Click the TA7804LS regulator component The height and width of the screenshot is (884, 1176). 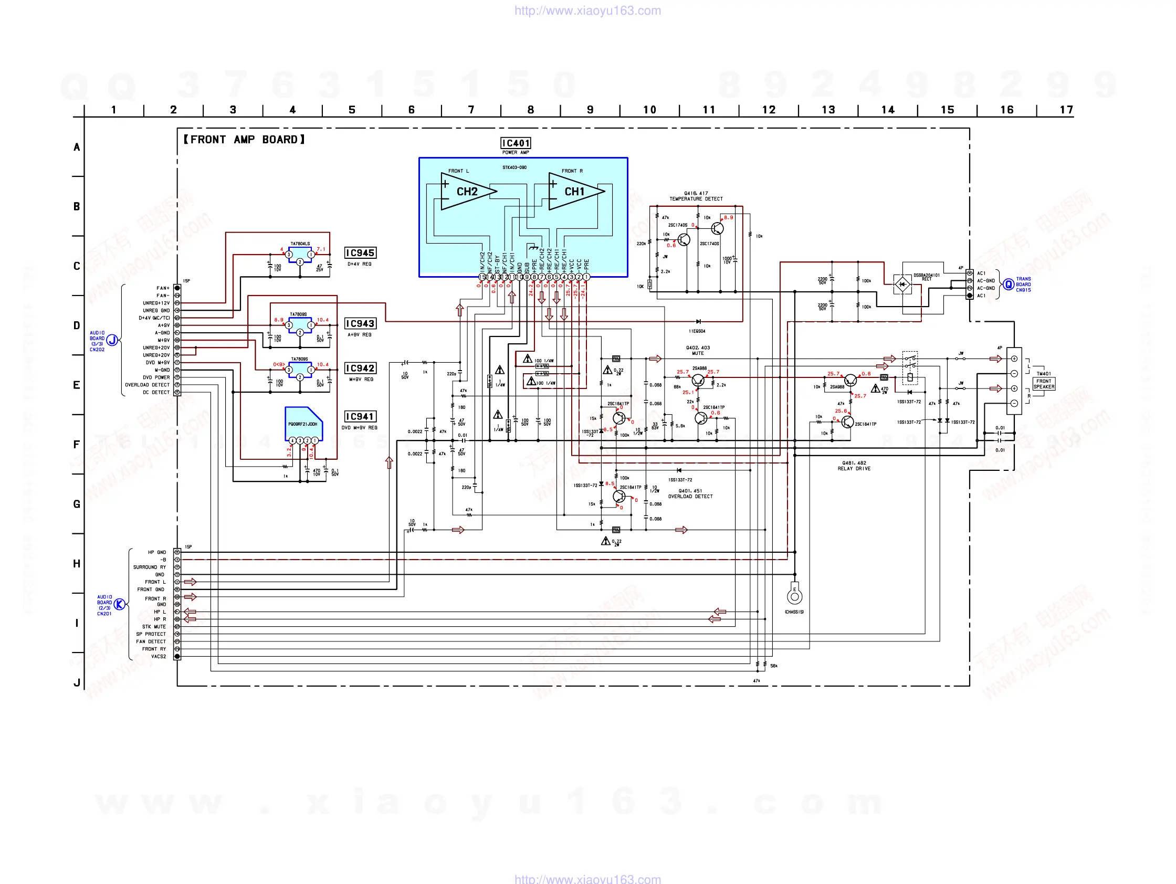pos(300,255)
